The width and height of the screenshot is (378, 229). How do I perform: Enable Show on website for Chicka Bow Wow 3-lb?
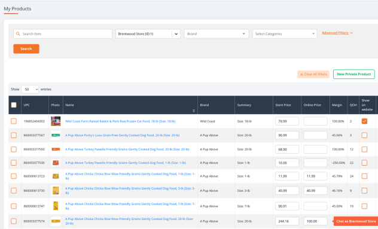364,191
